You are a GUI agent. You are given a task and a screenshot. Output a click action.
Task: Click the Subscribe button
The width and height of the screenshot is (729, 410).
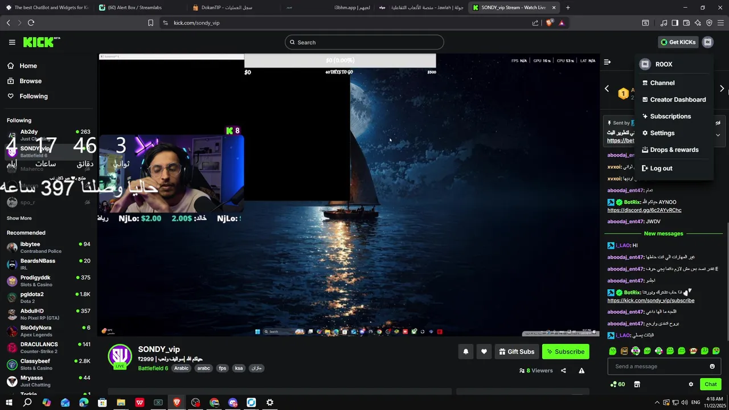click(x=566, y=352)
